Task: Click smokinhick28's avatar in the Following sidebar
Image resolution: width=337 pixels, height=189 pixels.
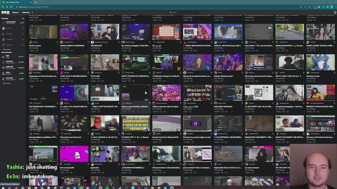Action: click(3, 22)
